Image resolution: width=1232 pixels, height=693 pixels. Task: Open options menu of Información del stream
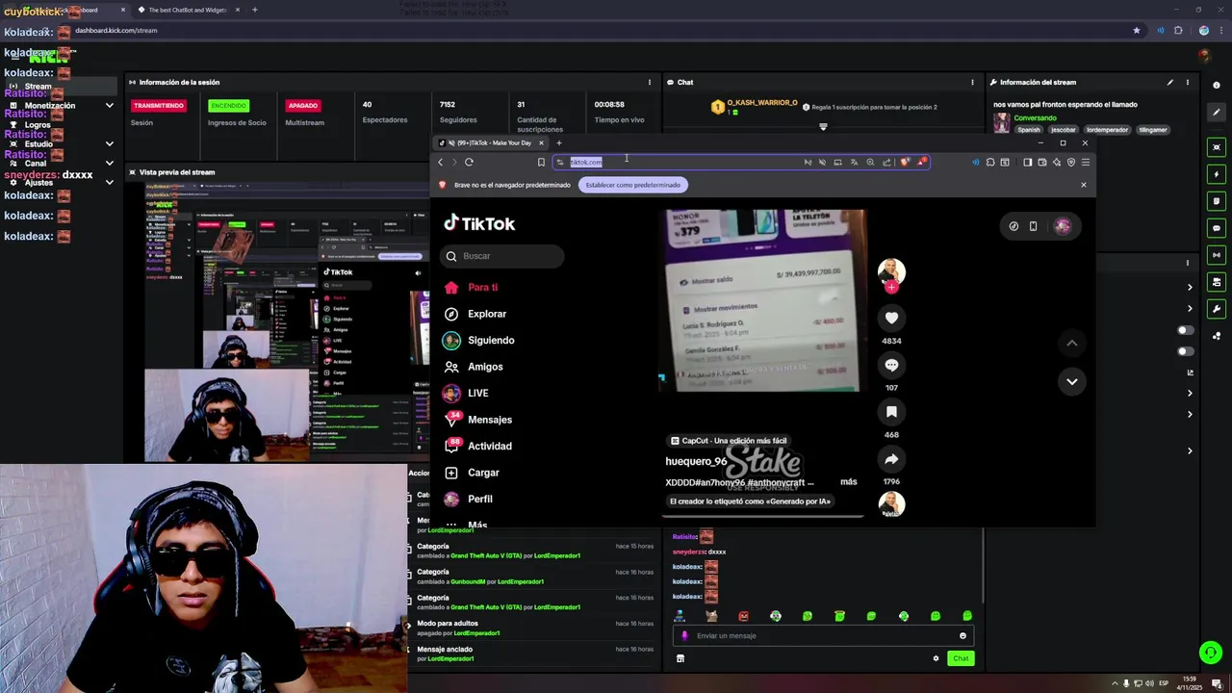tap(1188, 82)
